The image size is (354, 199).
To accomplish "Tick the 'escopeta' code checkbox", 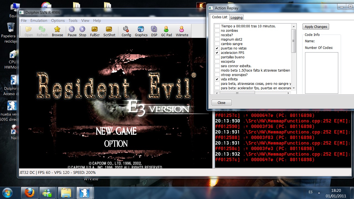I will (217, 61).
